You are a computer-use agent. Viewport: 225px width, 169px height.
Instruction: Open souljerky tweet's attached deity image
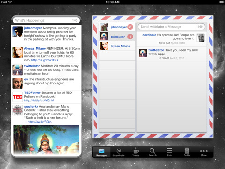[46, 140]
